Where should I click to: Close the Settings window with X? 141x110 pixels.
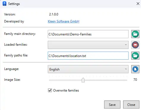click(138, 4)
